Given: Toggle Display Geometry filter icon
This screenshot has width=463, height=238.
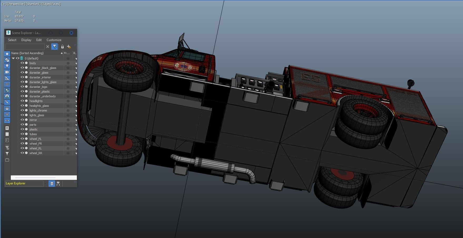Looking at the screenshot, I should (x=7, y=54).
